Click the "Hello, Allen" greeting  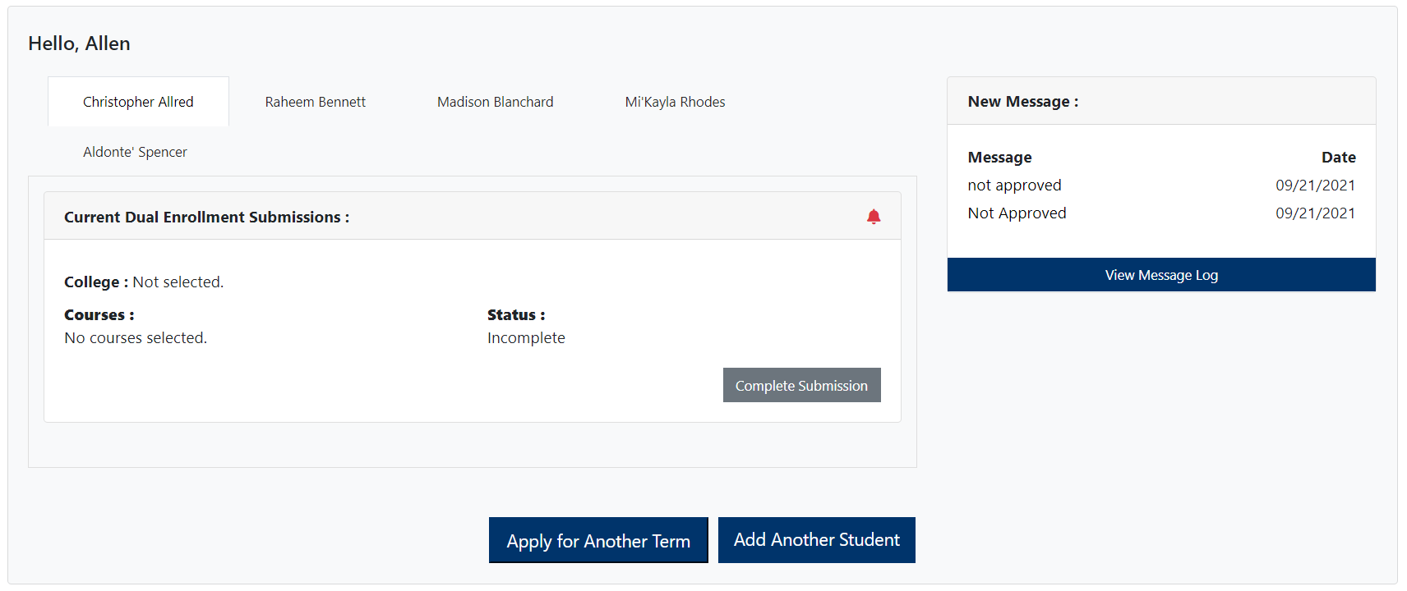79,44
